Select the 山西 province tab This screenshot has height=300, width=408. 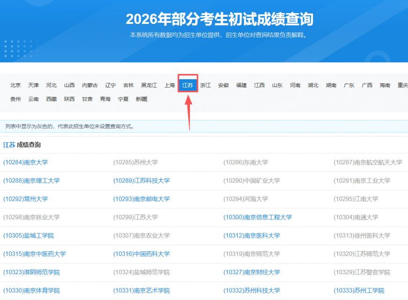click(x=69, y=85)
